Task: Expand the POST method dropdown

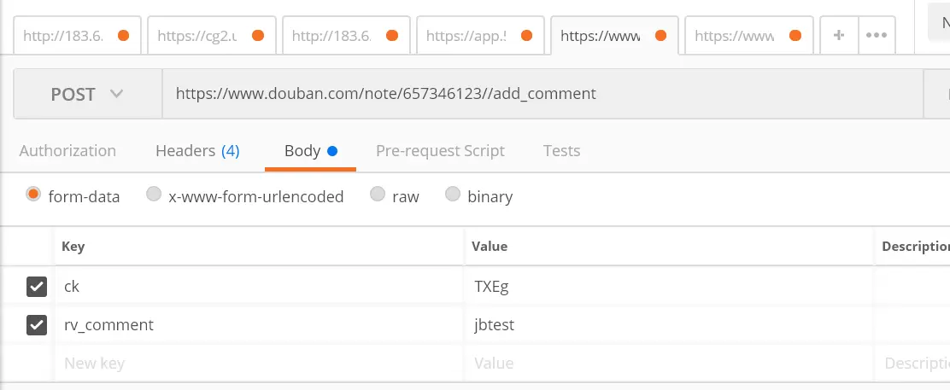Action: (x=87, y=94)
